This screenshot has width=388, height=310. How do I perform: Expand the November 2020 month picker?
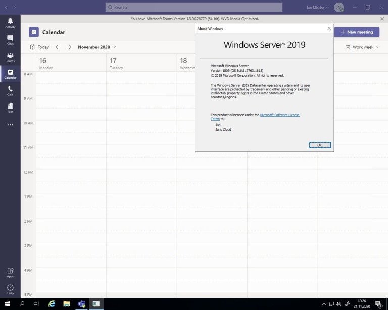click(96, 47)
